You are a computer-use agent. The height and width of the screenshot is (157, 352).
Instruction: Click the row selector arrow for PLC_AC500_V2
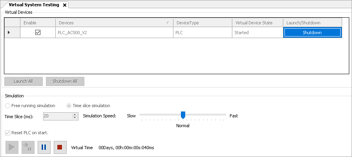[x=9, y=33]
